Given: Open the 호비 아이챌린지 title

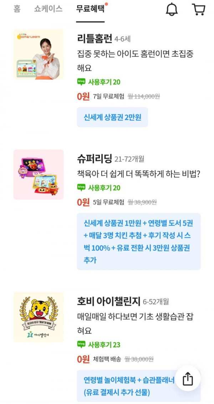Looking at the screenshot, I should point(108,301).
